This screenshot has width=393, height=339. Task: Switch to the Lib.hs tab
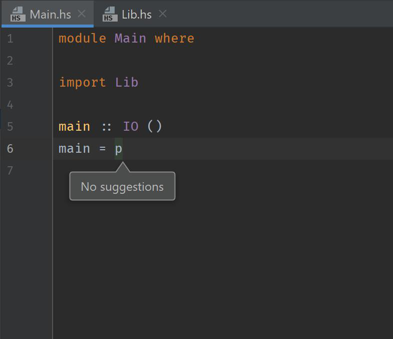[136, 14]
